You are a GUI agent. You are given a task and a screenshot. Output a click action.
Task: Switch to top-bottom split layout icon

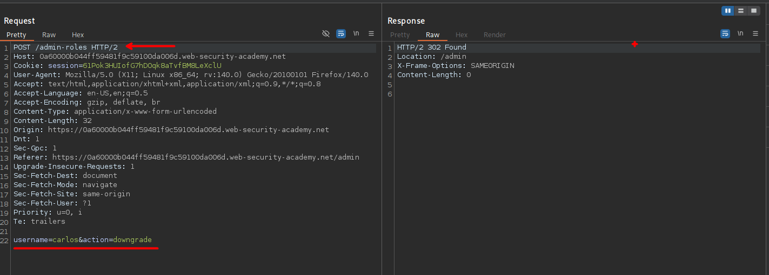click(x=741, y=11)
